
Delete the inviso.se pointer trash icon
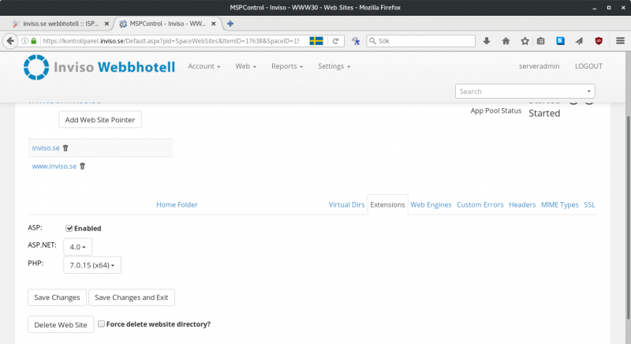[x=65, y=148]
